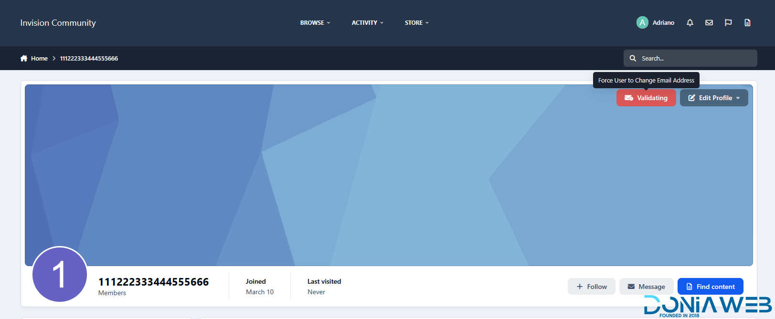Click the Find content button

pyautogui.click(x=710, y=287)
